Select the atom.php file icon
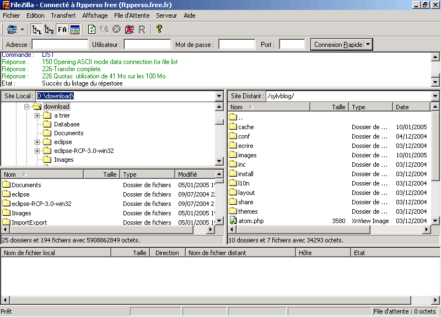 (x=233, y=220)
